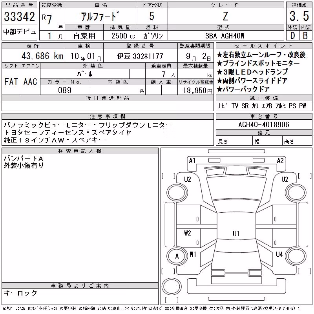
Task: Click air conditioner type AAC
Action: pos(30,82)
